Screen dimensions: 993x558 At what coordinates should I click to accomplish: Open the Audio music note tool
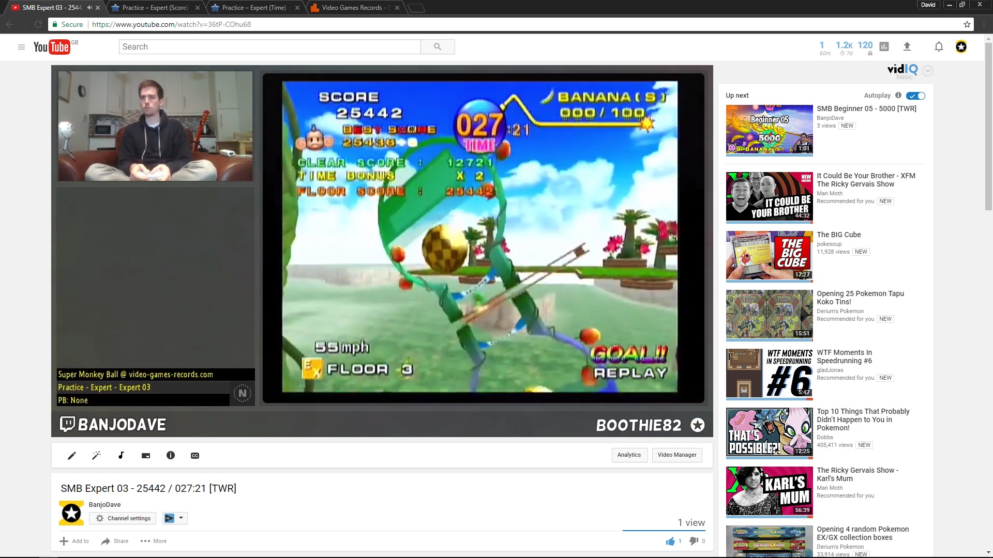(x=121, y=455)
